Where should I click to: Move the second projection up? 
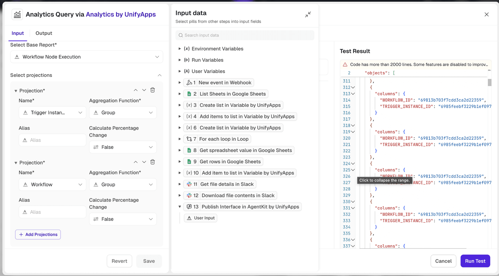[135, 162]
